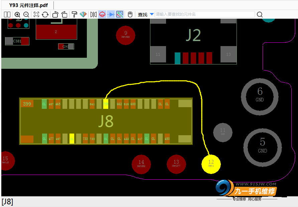The height and width of the screenshot is (207, 298).
Task: Click test point 13 Net277
Action: point(176,164)
